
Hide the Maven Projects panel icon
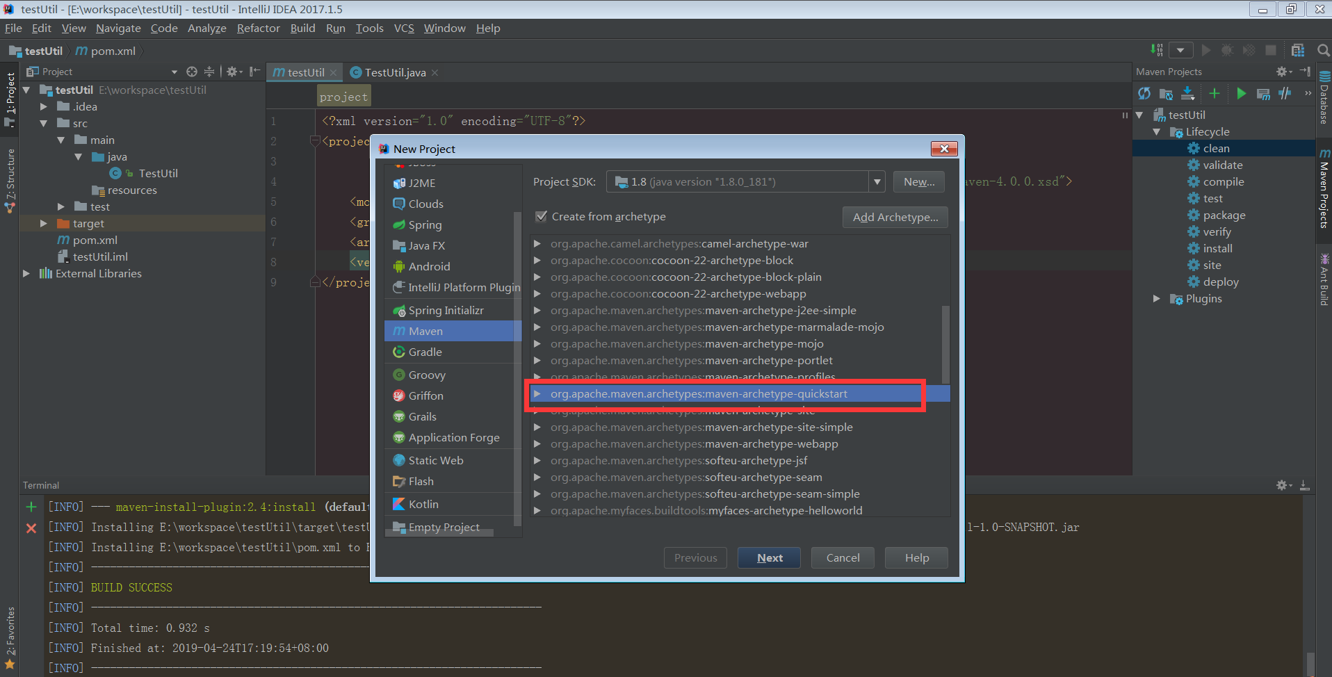1305,72
